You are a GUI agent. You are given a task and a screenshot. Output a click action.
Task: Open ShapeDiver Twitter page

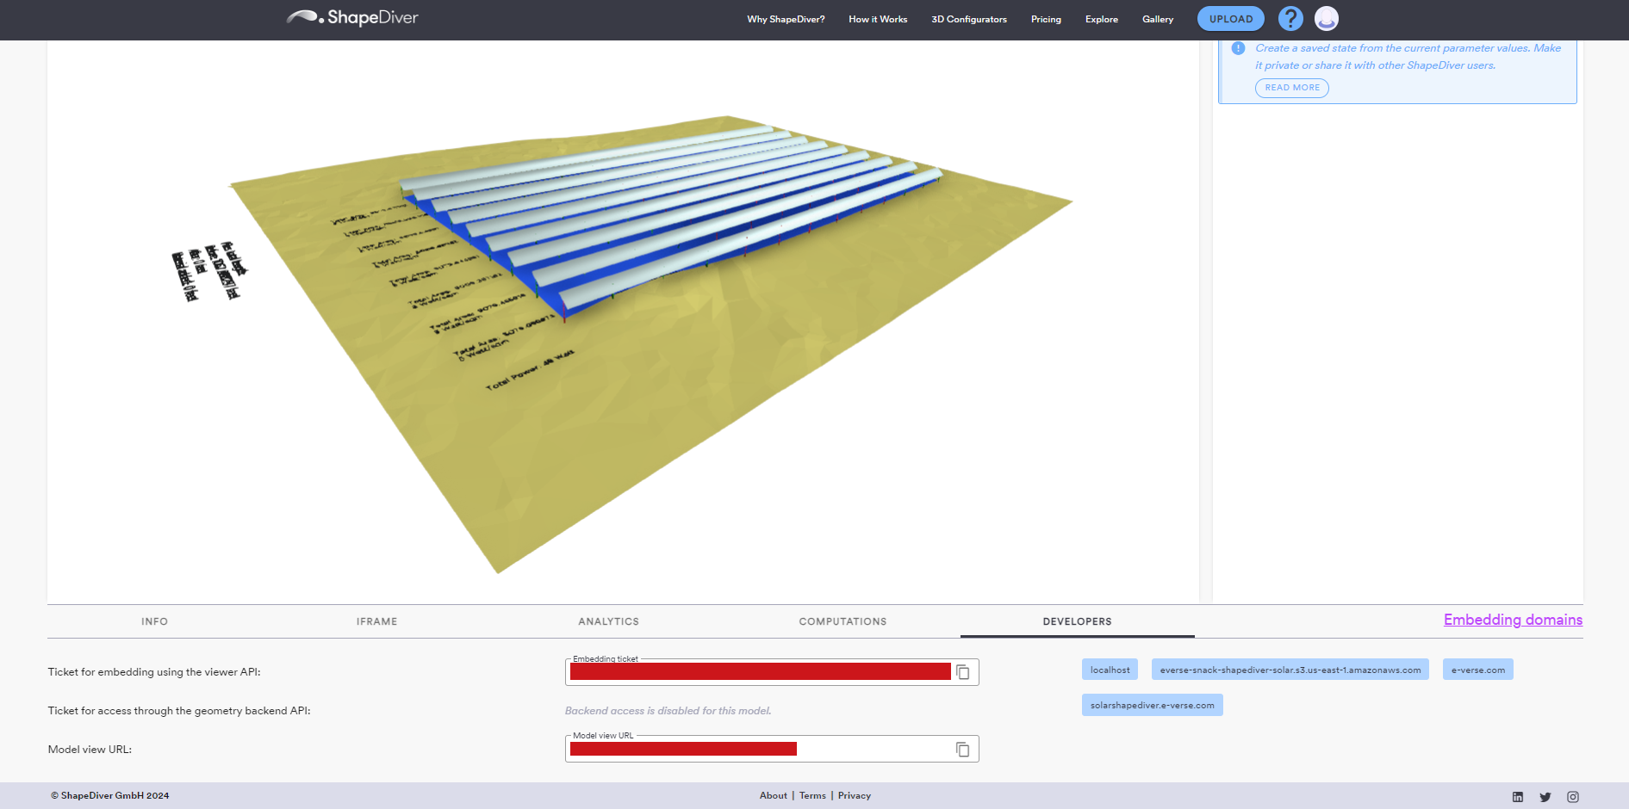click(1545, 797)
